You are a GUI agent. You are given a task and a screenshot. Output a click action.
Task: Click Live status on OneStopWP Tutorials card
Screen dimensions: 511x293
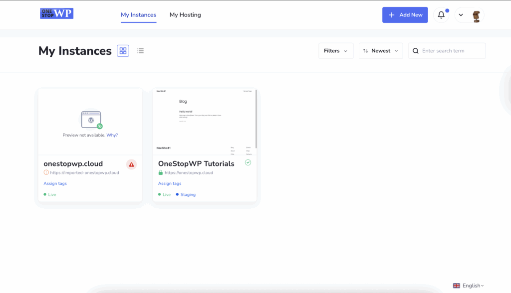point(164,194)
